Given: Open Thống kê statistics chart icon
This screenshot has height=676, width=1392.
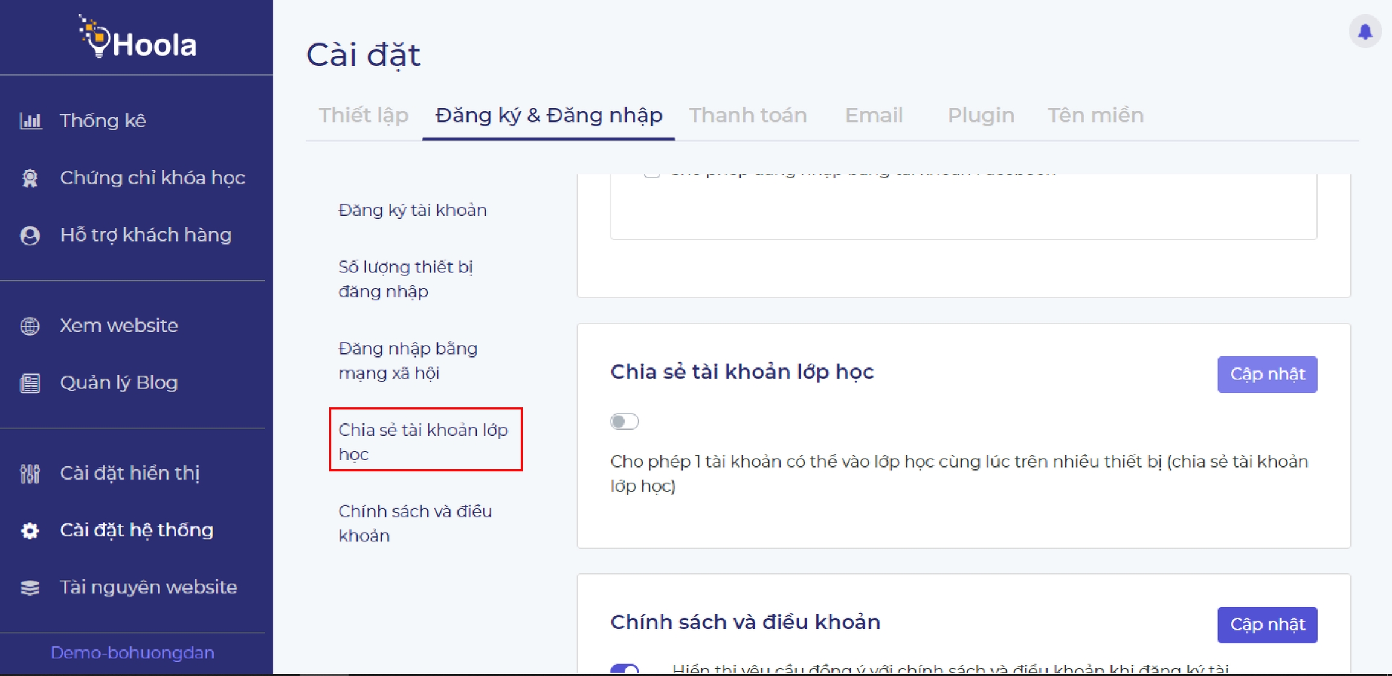Looking at the screenshot, I should point(30,121).
